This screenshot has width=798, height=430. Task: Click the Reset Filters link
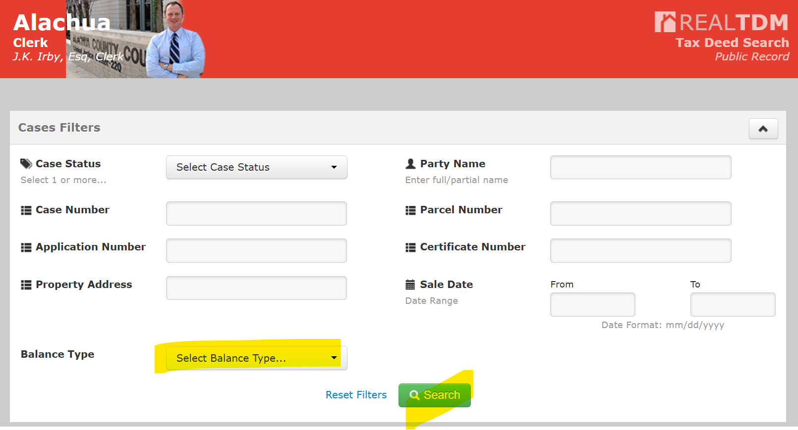(356, 395)
